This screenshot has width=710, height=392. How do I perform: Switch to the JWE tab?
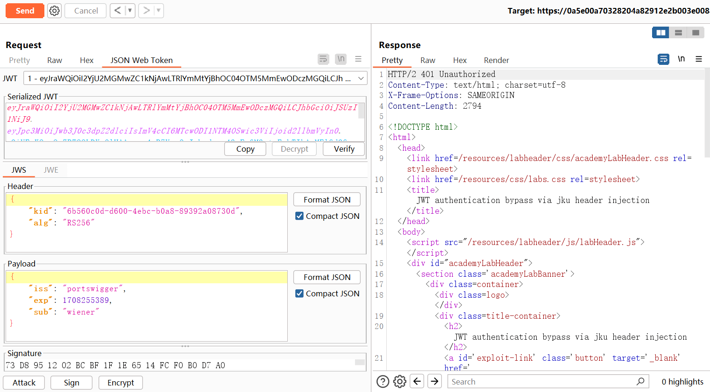click(x=51, y=170)
